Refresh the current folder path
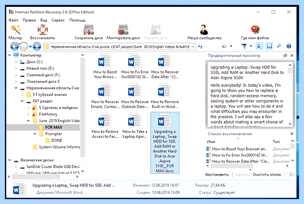Image resolution: width=304 pixels, height=204 pixels. 200,46
